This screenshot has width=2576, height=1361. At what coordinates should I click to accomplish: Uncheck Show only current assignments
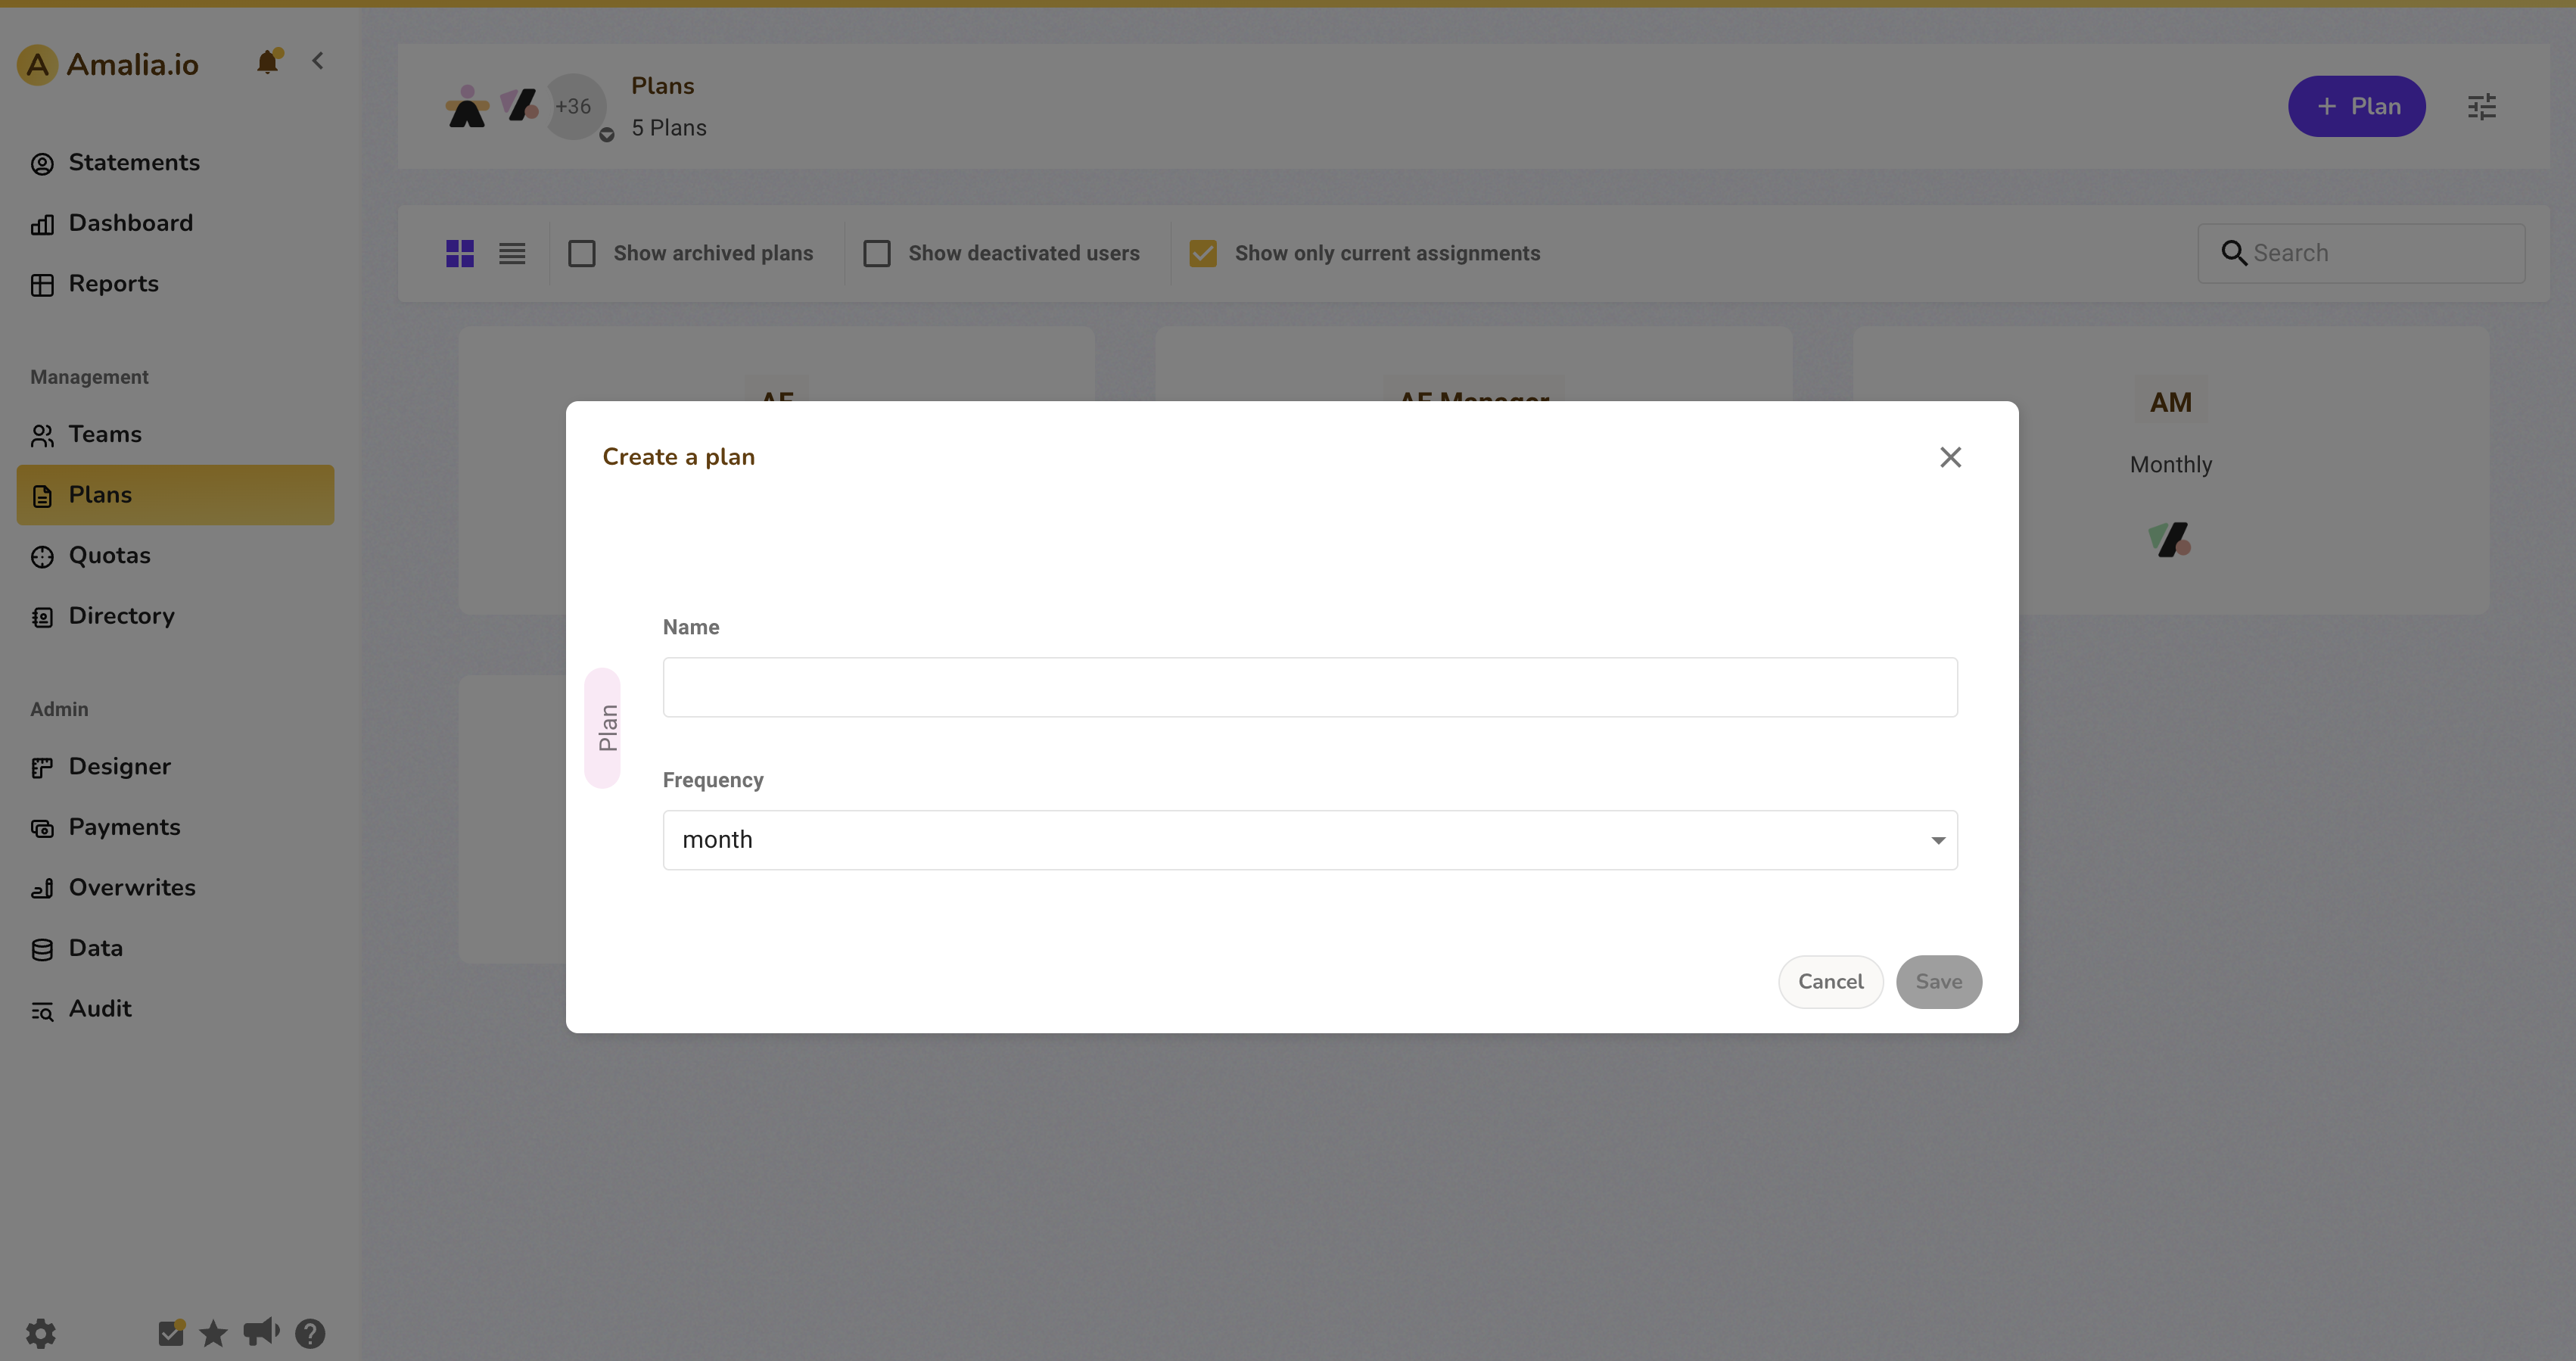pyautogui.click(x=1203, y=254)
